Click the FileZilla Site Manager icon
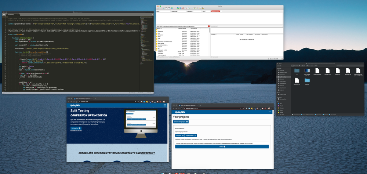Image resolution: width=367 pixels, height=174 pixels. (157, 8)
